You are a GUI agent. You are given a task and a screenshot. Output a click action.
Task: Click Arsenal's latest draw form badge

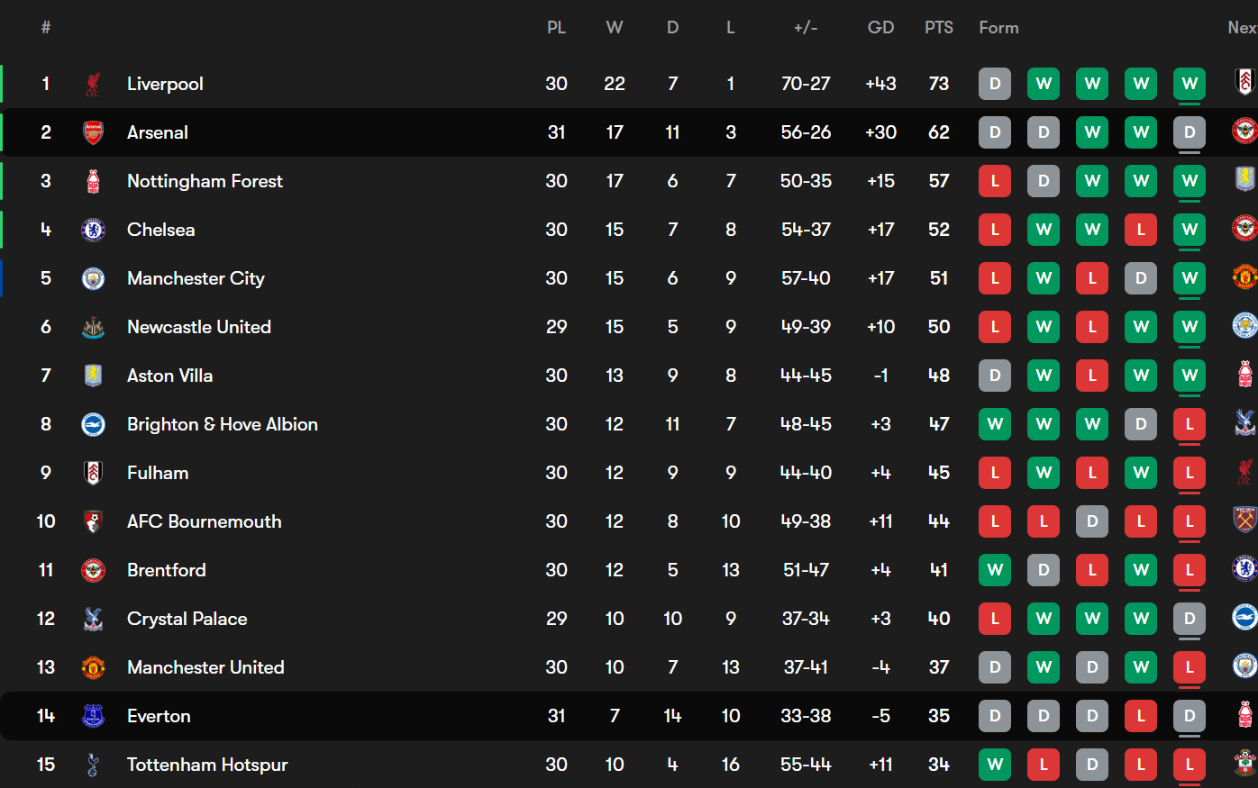coord(1190,132)
